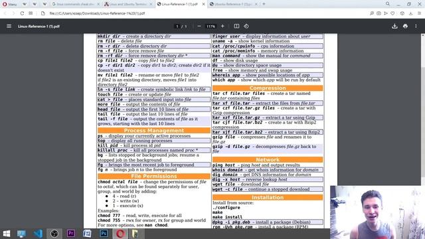The image size is (425, 239).
Task: Click the send arrow icon in address bar
Action: (x=385, y=13)
